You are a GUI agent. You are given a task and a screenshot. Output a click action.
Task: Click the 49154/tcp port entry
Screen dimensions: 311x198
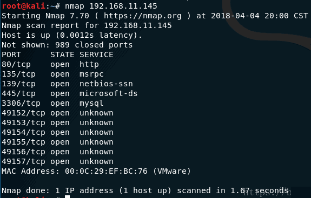(x=57, y=132)
